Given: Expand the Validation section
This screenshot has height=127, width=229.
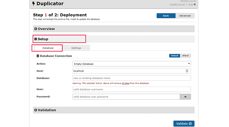Looking at the screenshot, I should click(113, 110).
